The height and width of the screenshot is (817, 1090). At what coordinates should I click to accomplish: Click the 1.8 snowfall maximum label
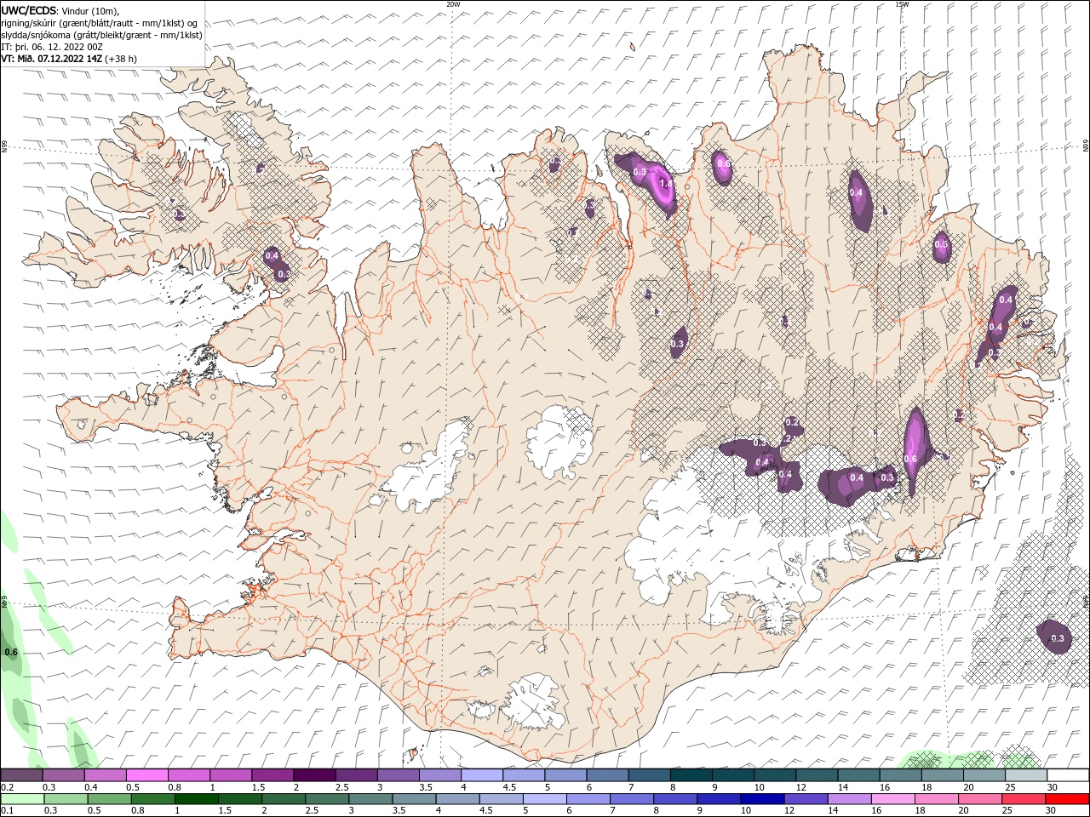click(667, 183)
